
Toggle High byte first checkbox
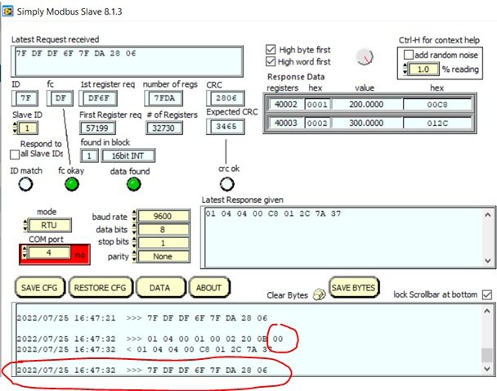click(x=271, y=49)
